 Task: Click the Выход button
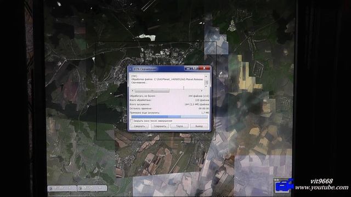pyautogui.click(x=199, y=126)
